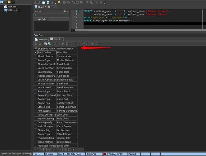Click the 31 msecs status field
206x156 pixels.
[x=51, y=154]
